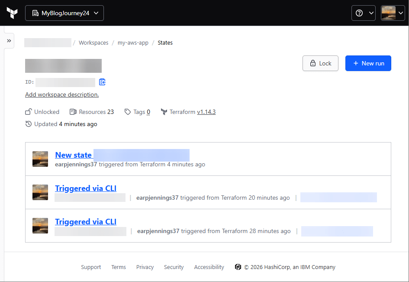Click the help question mark icon

click(x=359, y=13)
